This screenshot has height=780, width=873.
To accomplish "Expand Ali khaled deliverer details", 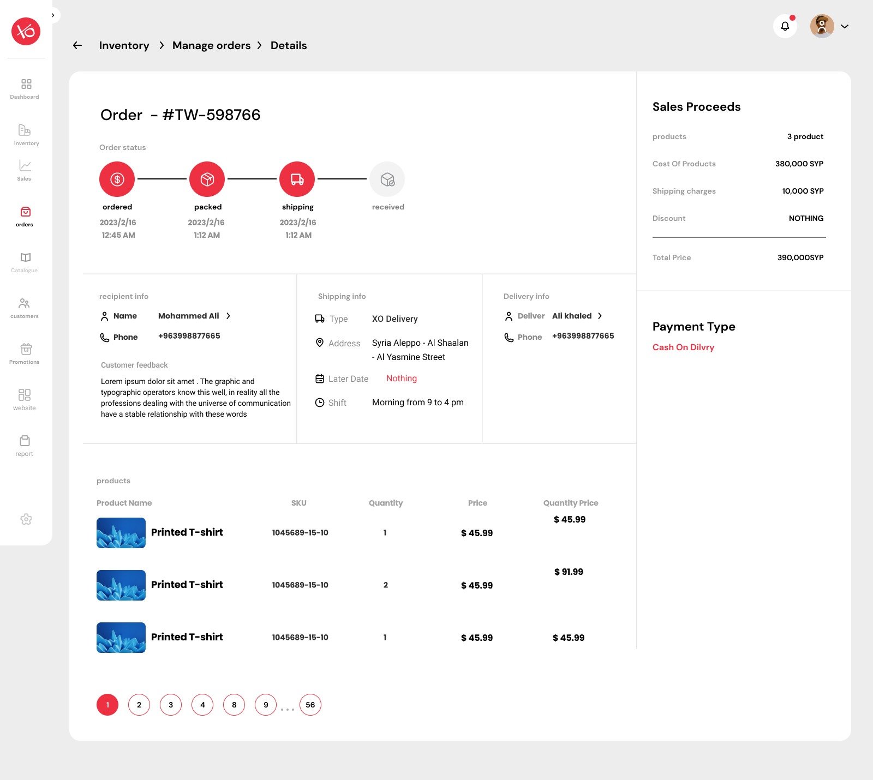I will tap(600, 316).
